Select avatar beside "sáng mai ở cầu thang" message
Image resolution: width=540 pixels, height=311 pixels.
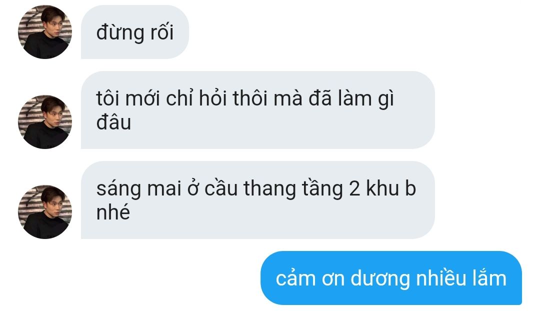tap(45, 212)
